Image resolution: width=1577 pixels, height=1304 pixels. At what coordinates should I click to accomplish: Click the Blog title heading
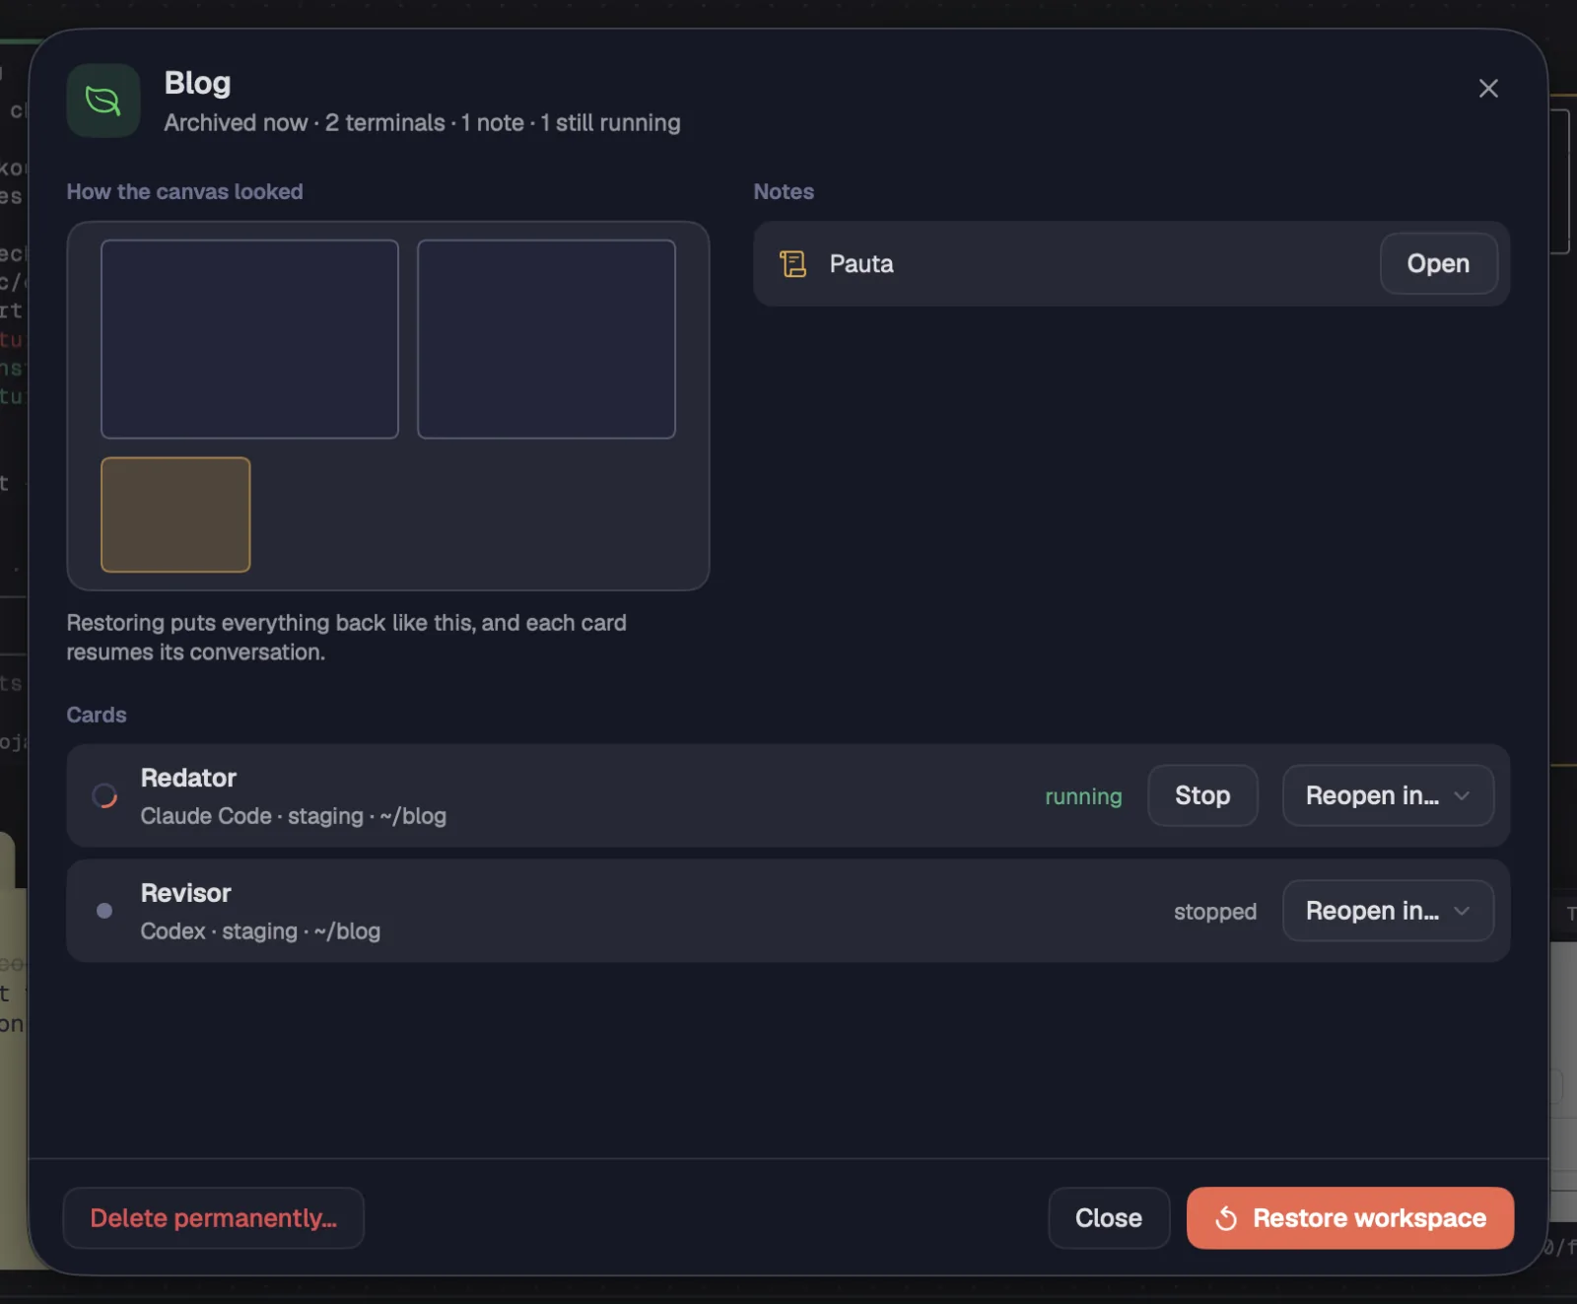point(197,84)
